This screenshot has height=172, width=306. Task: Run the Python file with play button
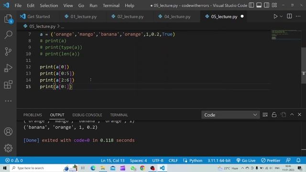click(275, 16)
